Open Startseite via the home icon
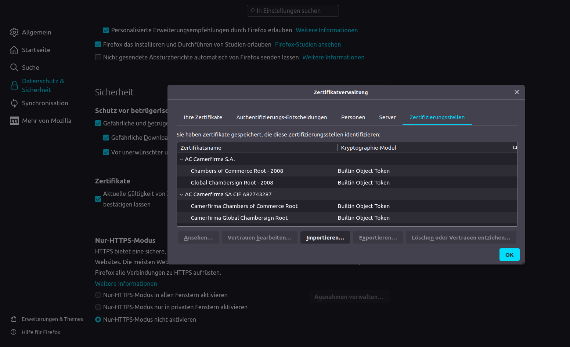The height and width of the screenshot is (347, 570). (x=14, y=50)
